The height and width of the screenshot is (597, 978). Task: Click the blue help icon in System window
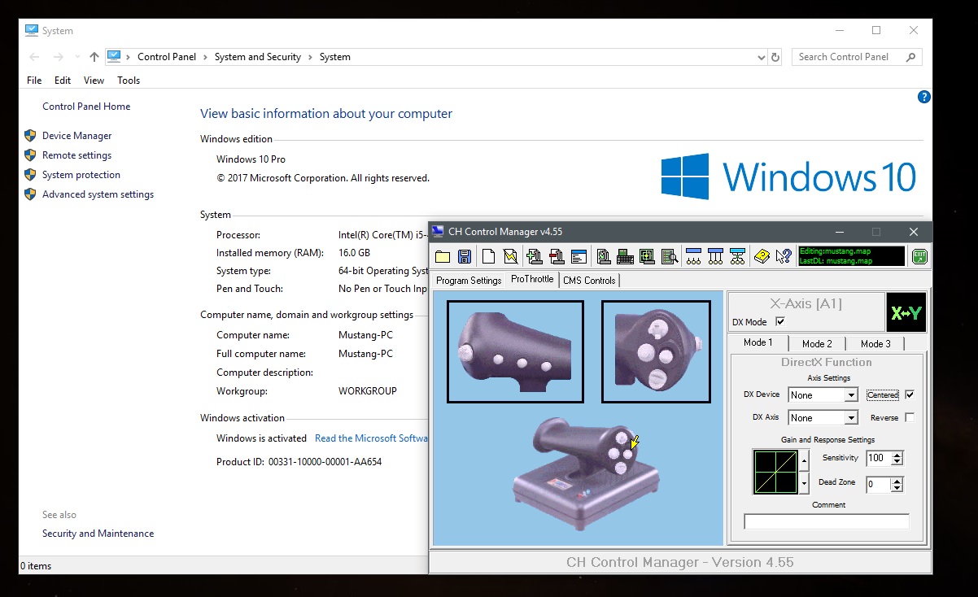923,97
